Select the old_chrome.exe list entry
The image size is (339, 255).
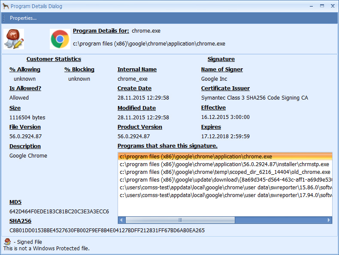[225, 172]
